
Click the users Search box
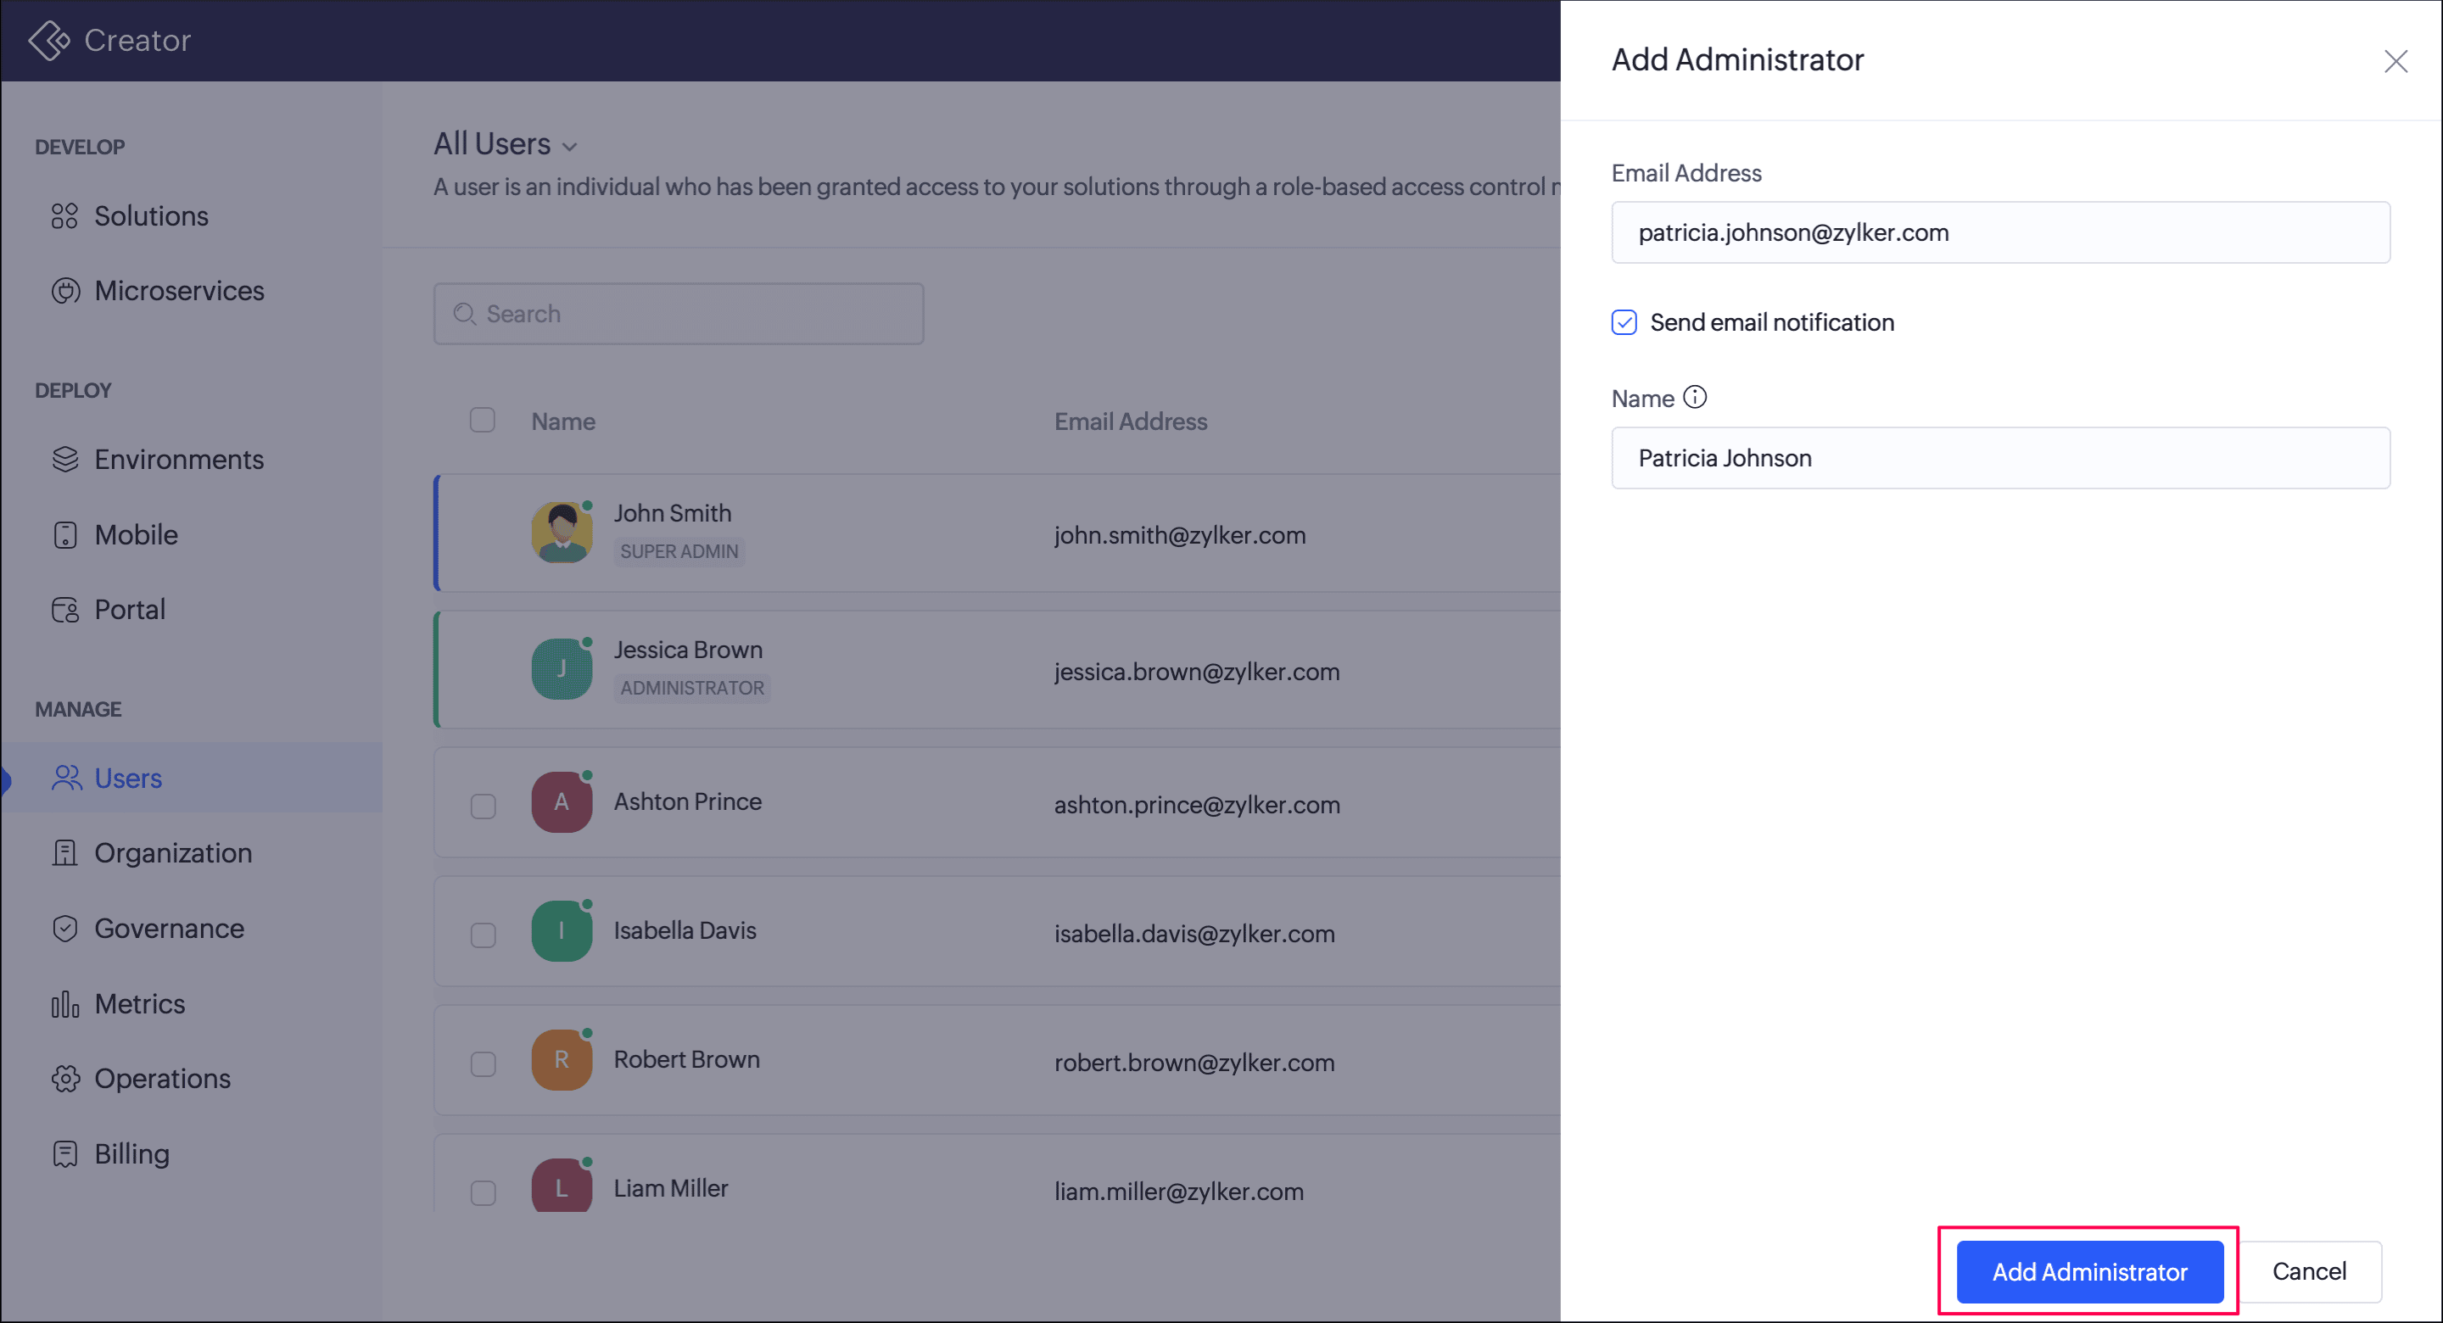click(x=679, y=314)
